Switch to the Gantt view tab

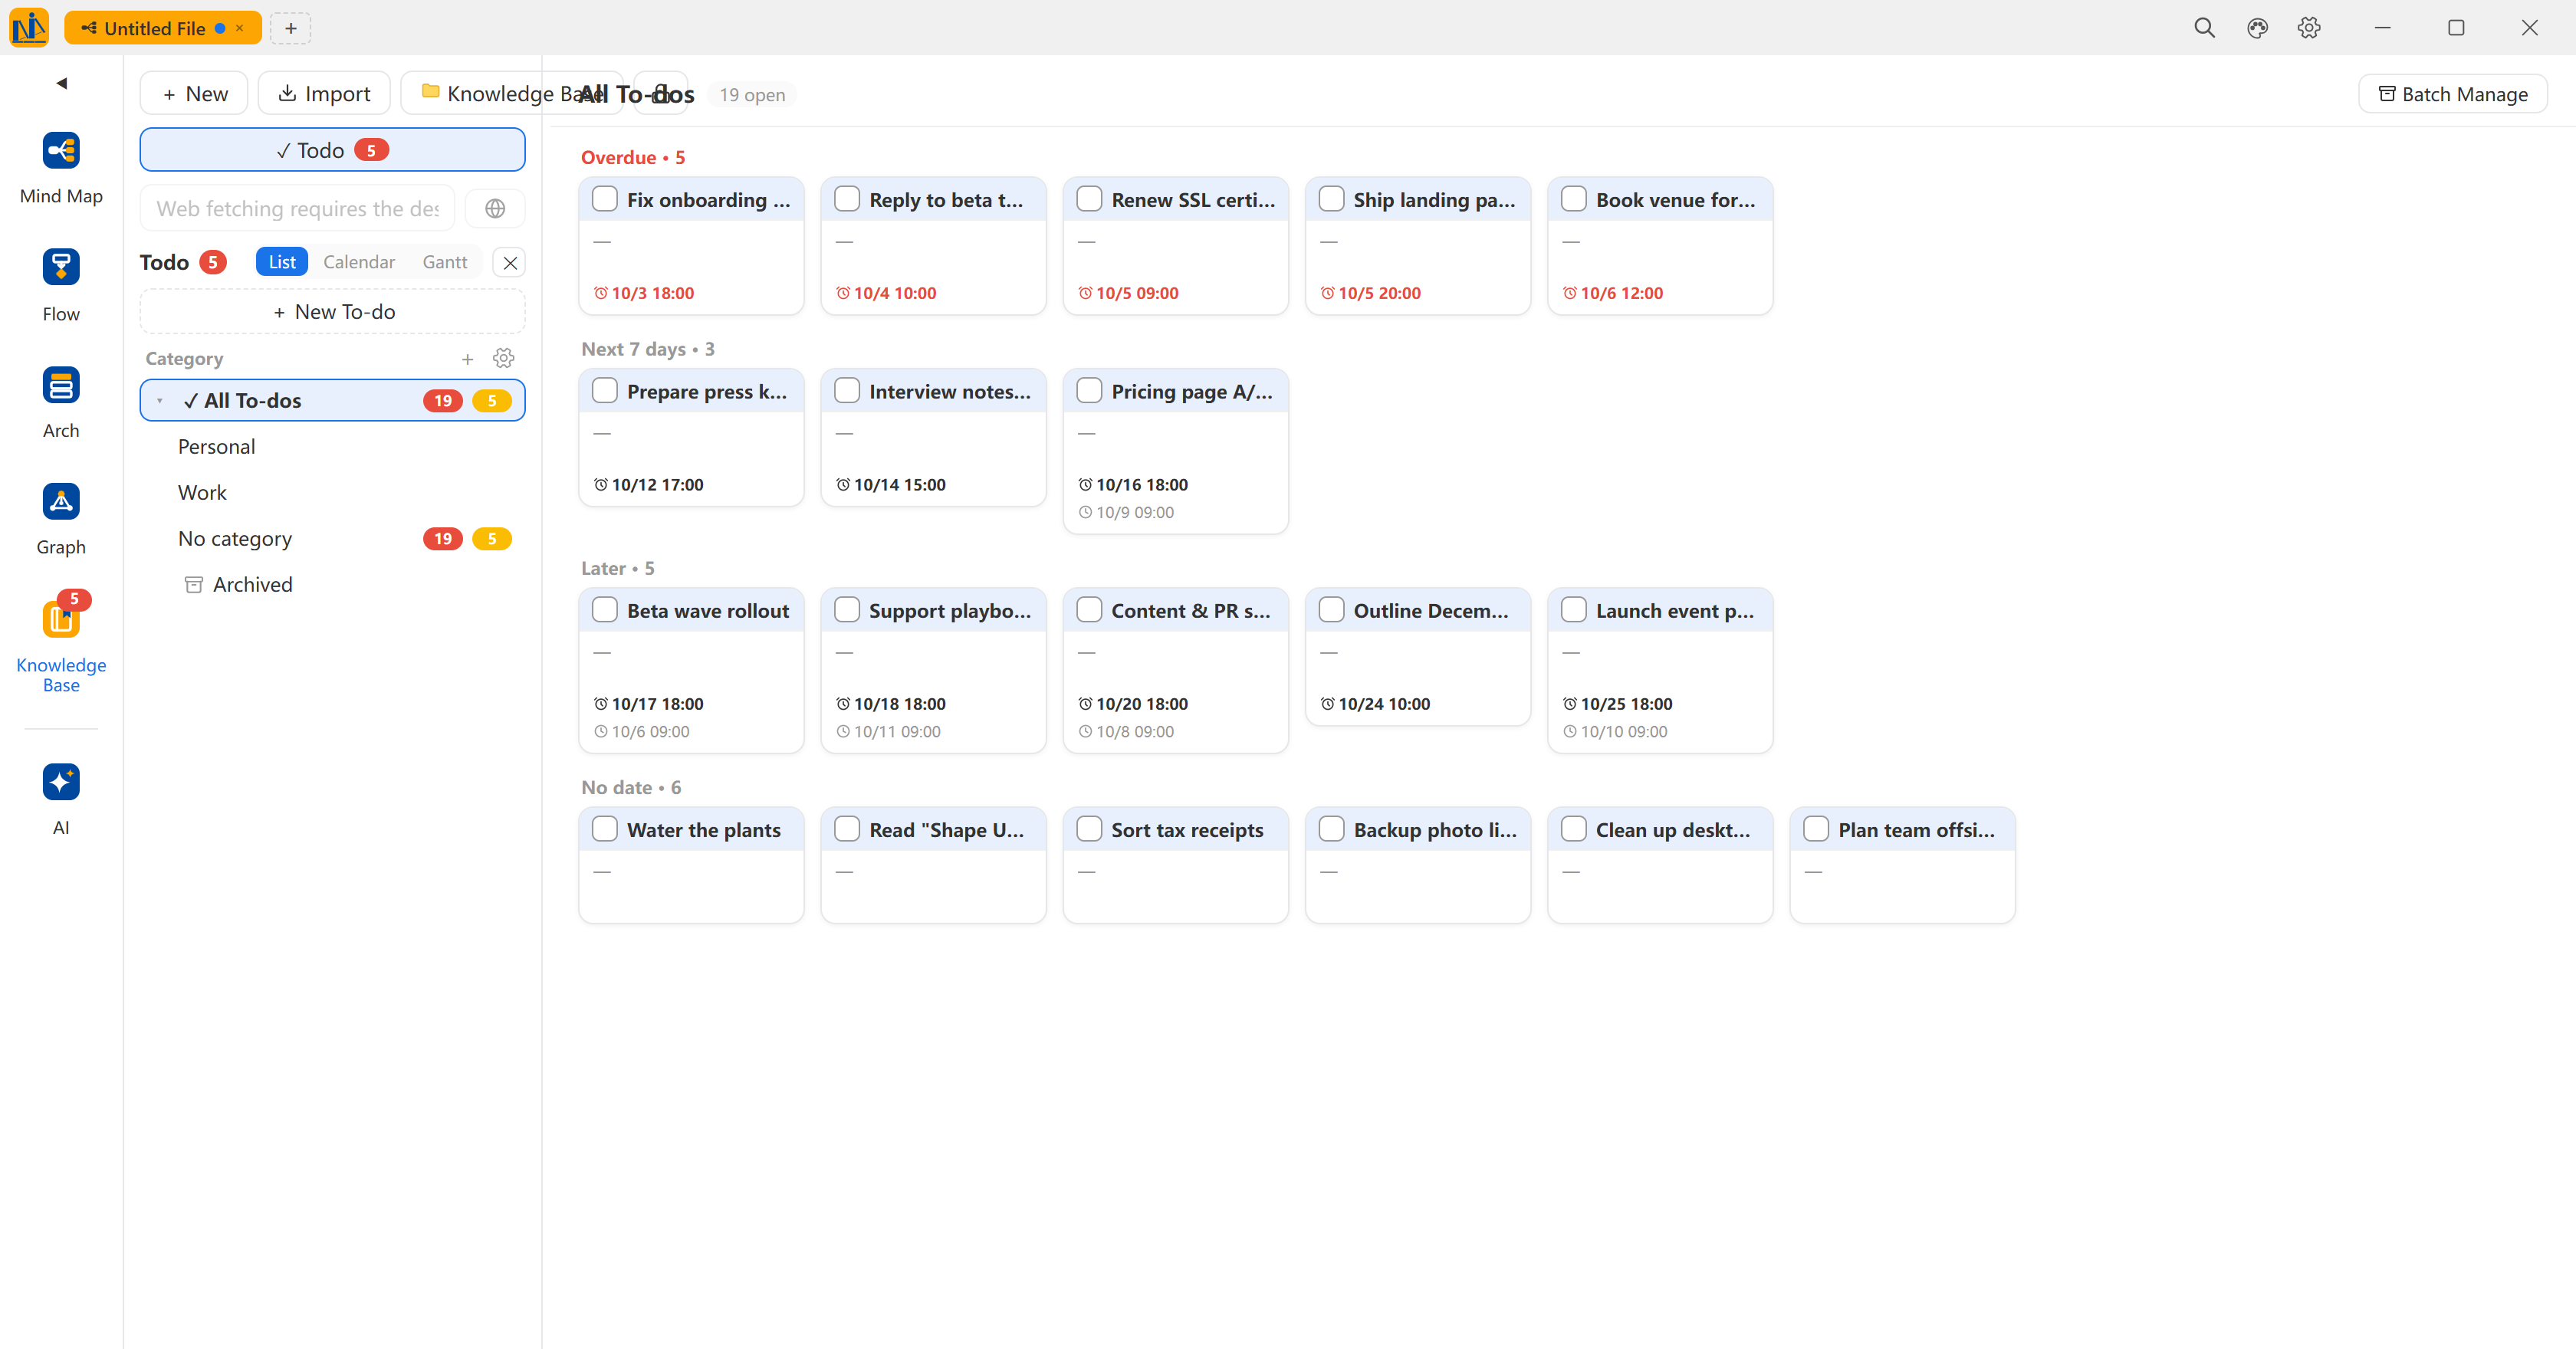pos(445,262)
